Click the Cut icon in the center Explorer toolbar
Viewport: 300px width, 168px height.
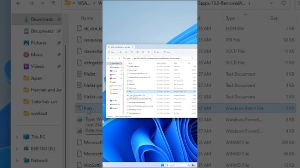(x=120, y=52)
